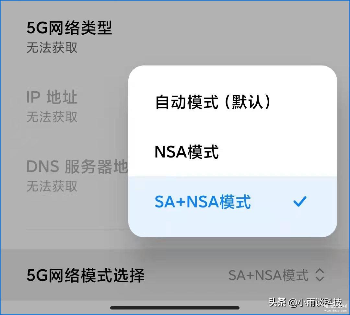350x315 pixels.
Task: Tap 无法获取 under 5G网络类型
Action: [52, 48]
